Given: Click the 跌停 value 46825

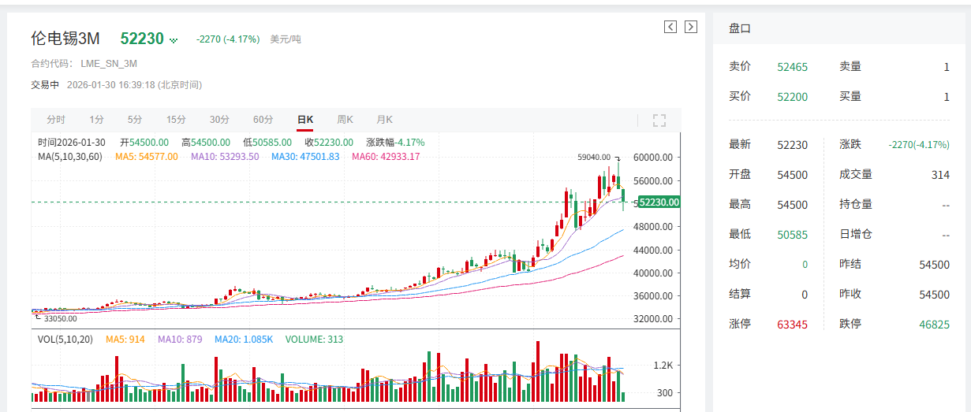Looking at the screenshot, I should pyautogui.click(x=934, y=325).
